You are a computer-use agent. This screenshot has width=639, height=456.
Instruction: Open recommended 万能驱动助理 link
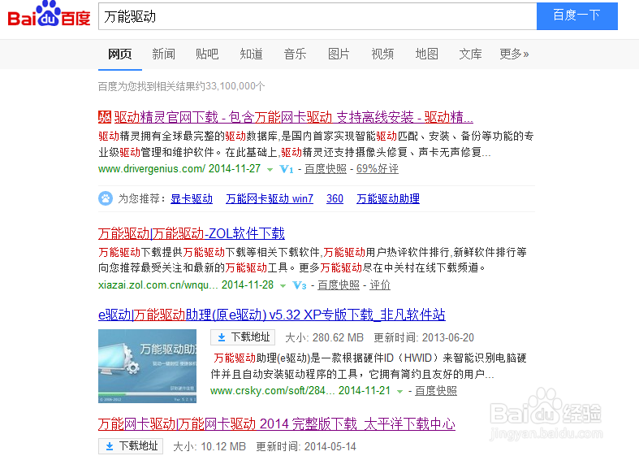388,198
